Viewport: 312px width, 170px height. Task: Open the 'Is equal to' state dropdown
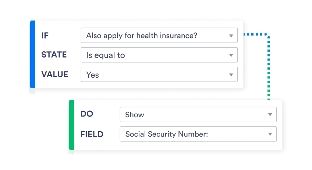[155, 55]
